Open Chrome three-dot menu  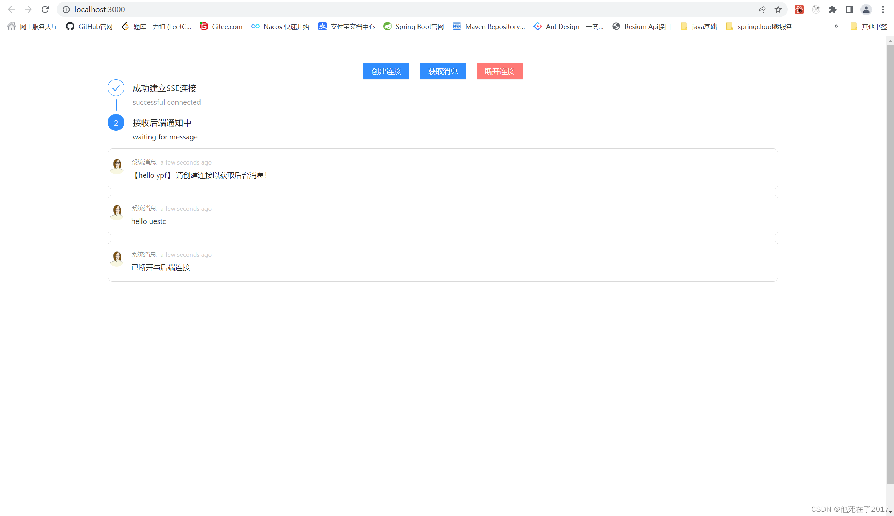click(x=883, y=9)
